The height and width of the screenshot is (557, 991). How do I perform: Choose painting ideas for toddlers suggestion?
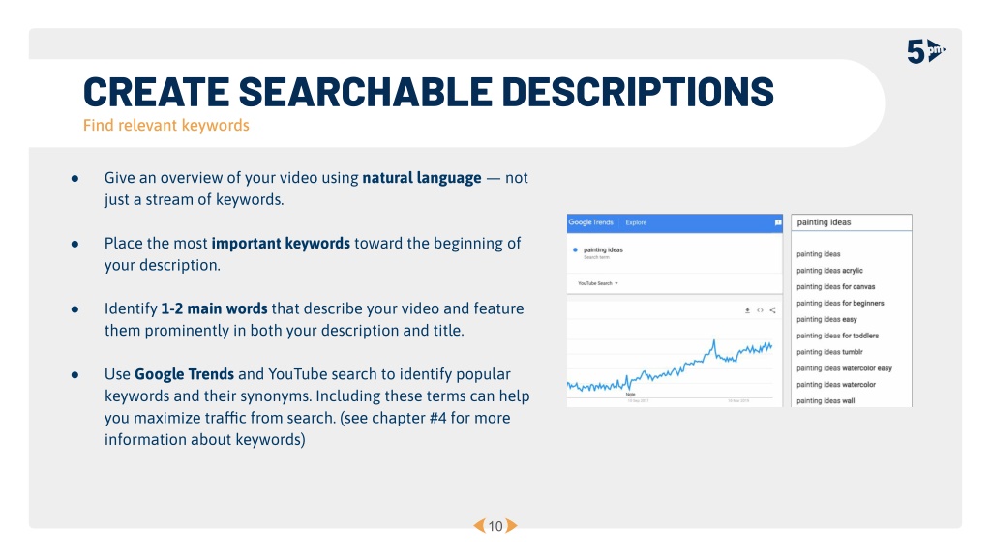(837, 336)
